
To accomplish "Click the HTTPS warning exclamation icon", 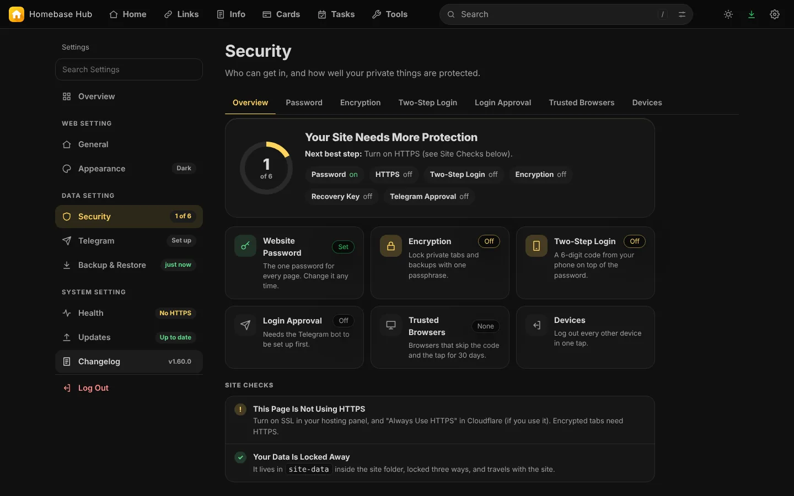I will click(x=240, y=409).
